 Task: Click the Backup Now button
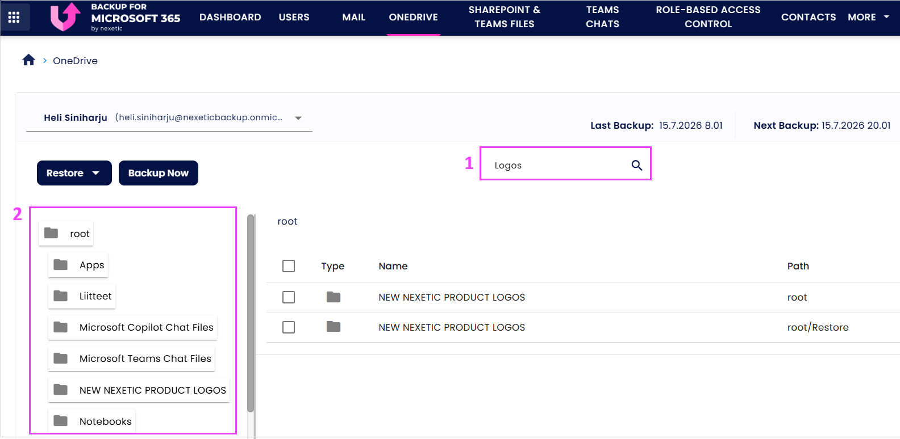(159, 173)
